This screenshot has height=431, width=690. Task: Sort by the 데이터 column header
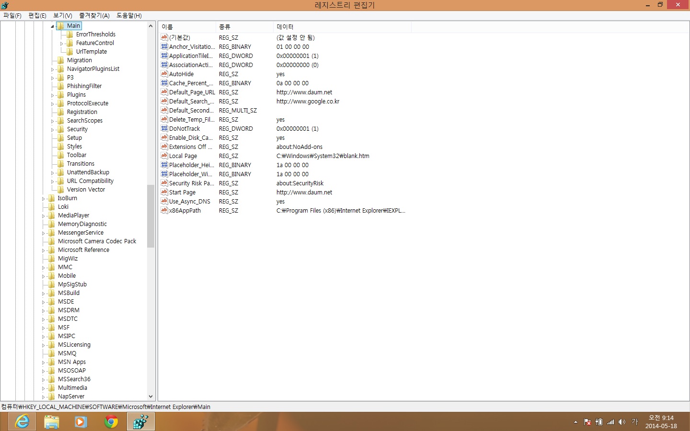click(342, 27)
